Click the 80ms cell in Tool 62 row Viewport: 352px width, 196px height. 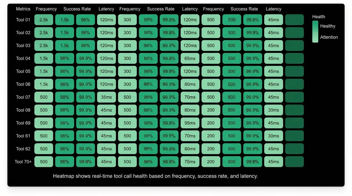click(x=190, y=149)
